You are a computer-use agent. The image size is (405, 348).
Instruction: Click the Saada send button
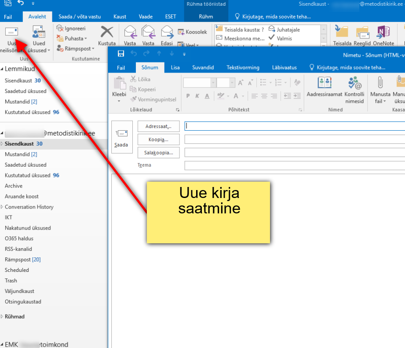pos(121,137)
